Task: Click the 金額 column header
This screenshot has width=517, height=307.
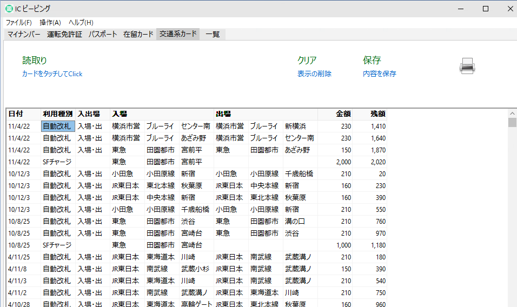Action: [x=343, y=114]
